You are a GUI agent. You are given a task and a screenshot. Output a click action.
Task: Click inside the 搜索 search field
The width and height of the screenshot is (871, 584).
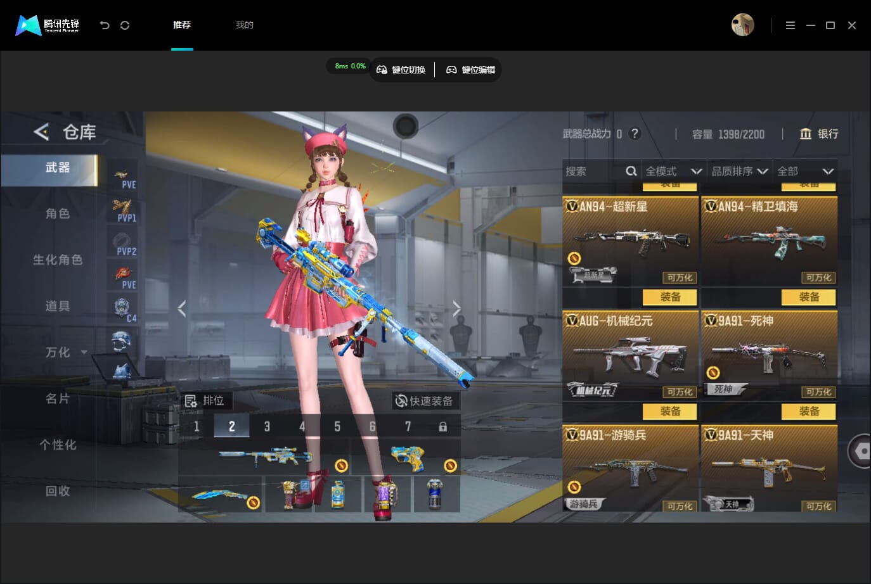pyautogui.click(x=601, y=171)
